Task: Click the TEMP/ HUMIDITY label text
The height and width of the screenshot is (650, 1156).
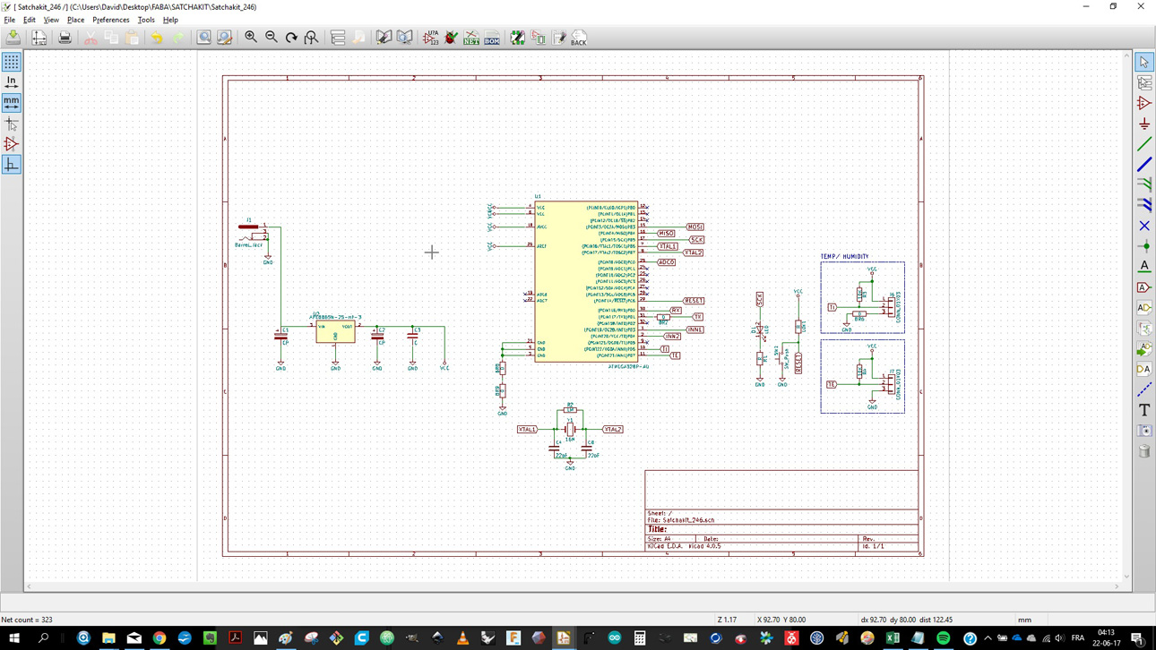Action: (844, 257)
